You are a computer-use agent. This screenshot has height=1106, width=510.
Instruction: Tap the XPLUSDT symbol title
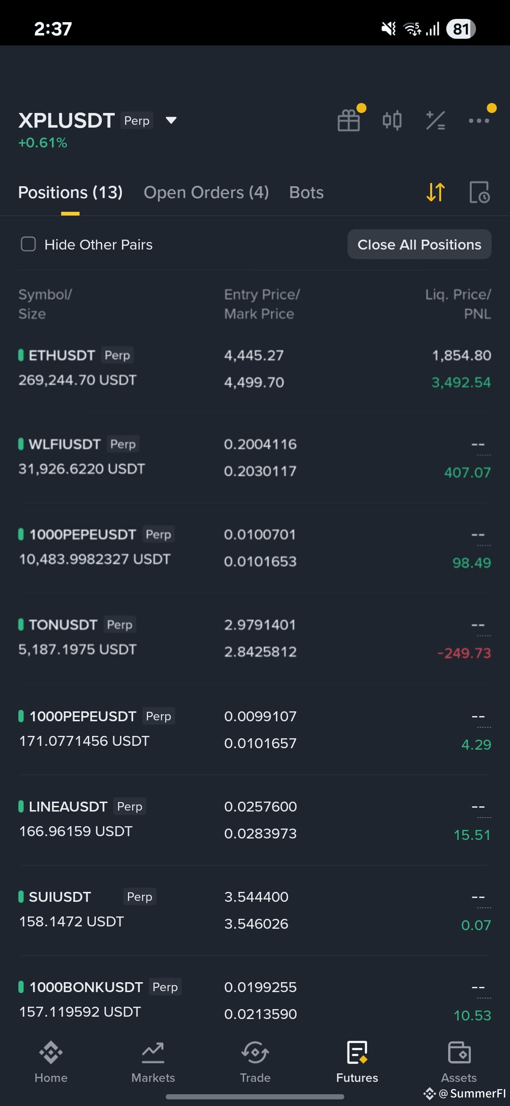[67, 121]
